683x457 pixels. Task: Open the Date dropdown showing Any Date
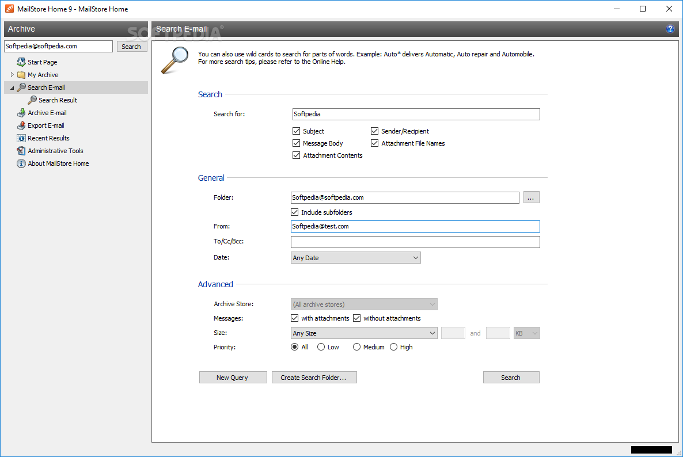[x=355, y=258]
